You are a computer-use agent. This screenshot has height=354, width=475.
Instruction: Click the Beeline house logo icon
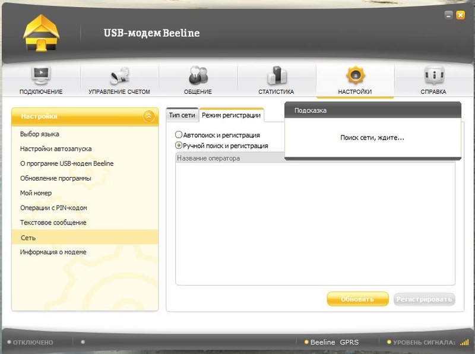click(41, 33)
